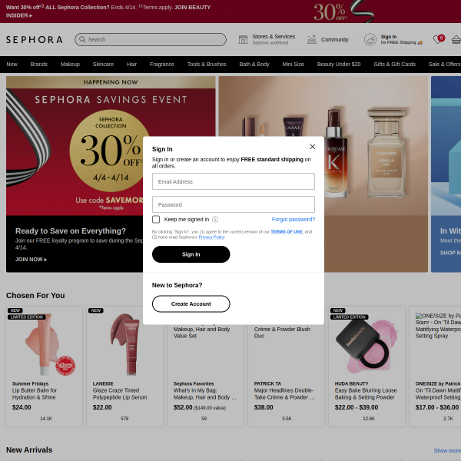Close the Sign In dialog with the X
This screenshot has width=461, height=461.
(x=312, y=147)
